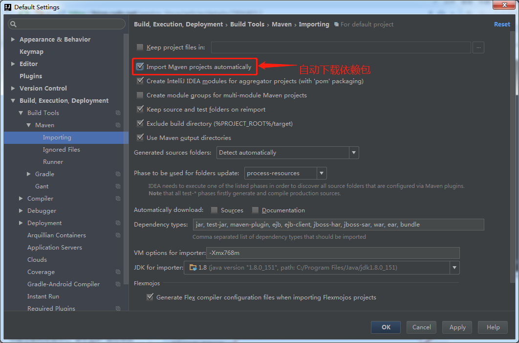Click the IntelliJ logo in the title bar
Image resolution: width=519 pixels, height=343 pixels.
tap(8, 7)
